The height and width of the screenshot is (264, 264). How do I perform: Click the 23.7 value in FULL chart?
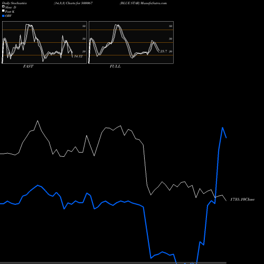click(164, 51)
